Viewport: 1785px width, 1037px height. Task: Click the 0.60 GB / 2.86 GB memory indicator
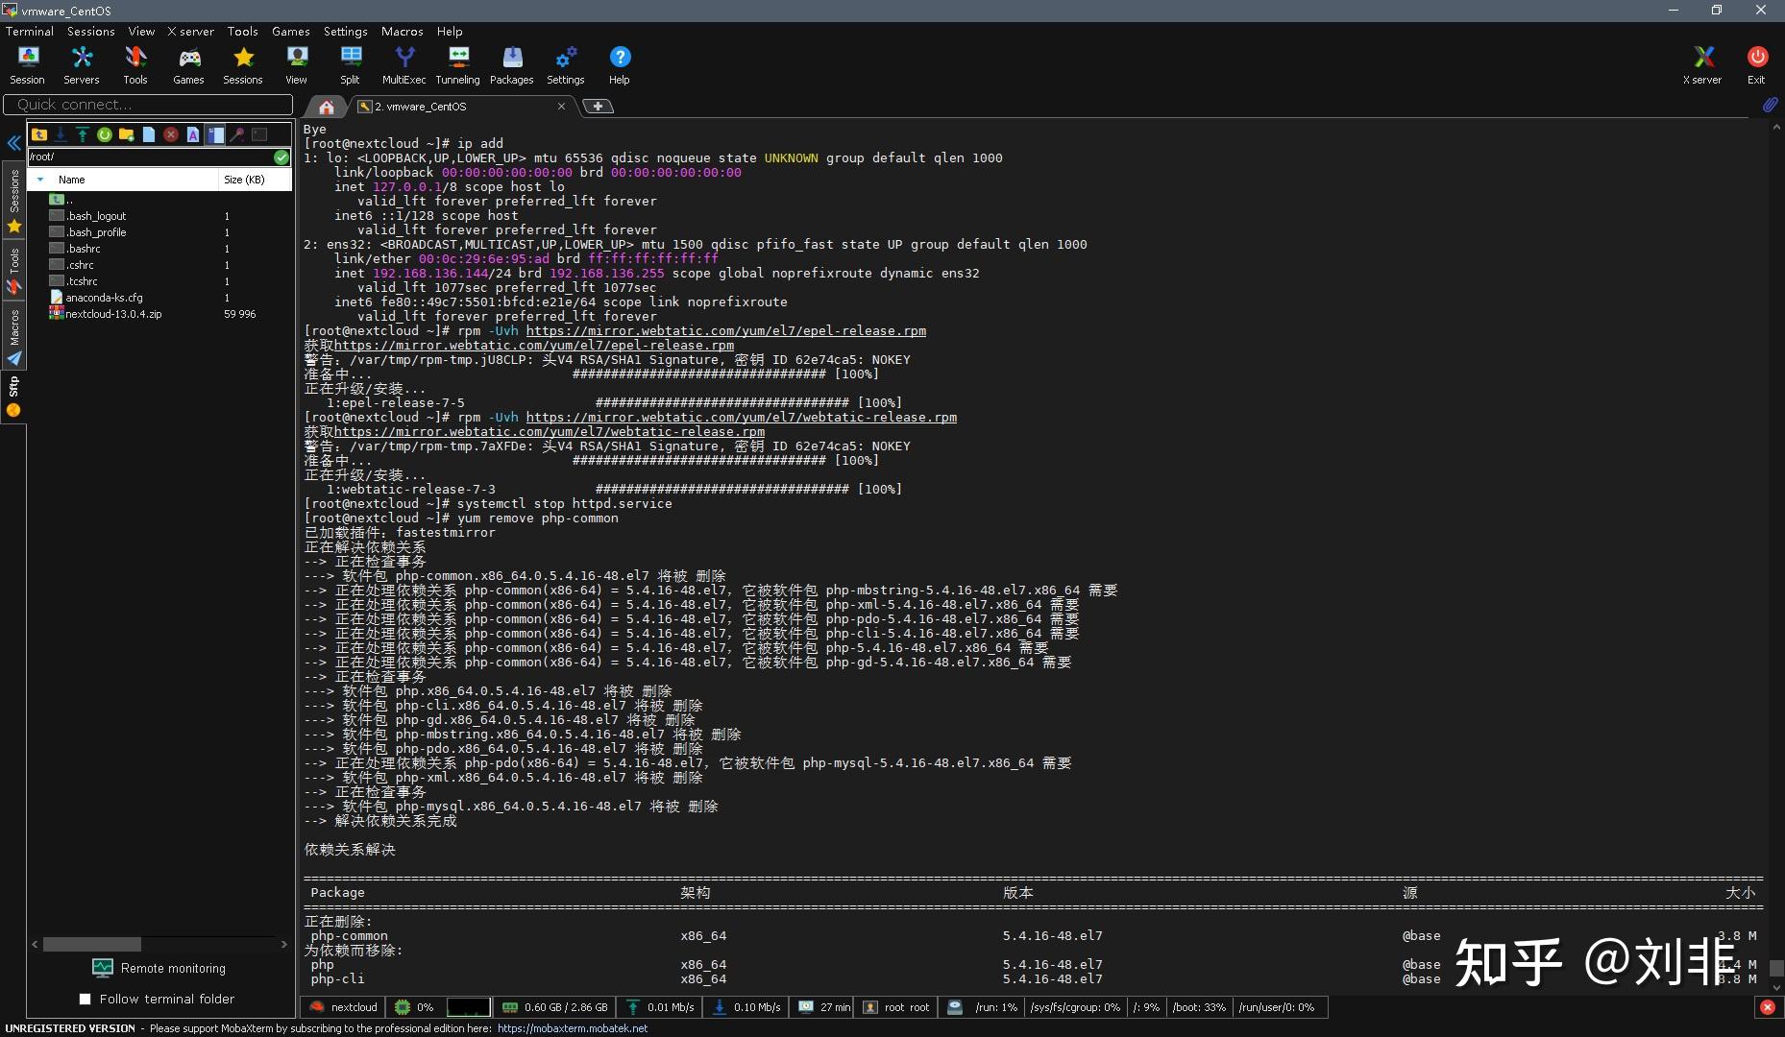pos(555,1007)
